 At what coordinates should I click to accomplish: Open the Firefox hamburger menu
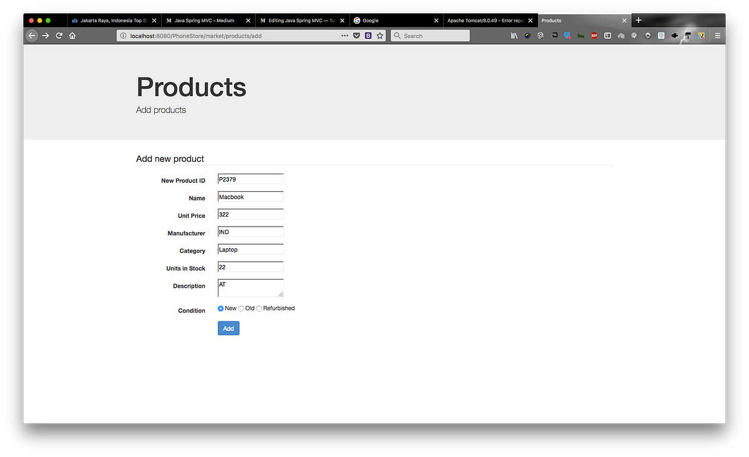(x=718, y=36)
